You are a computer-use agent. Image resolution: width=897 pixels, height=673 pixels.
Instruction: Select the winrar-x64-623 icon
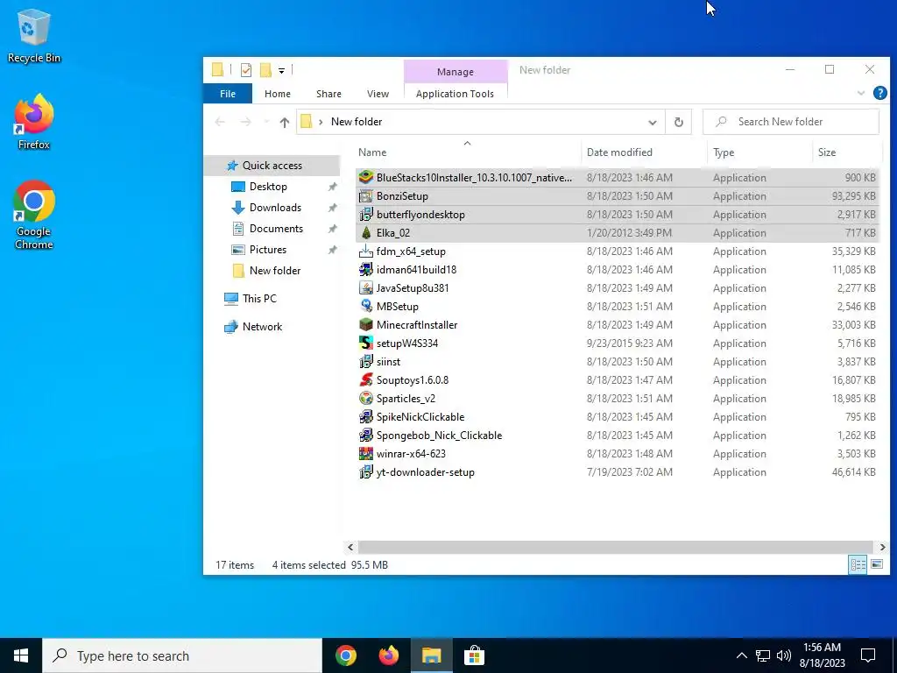pos(366,453)
